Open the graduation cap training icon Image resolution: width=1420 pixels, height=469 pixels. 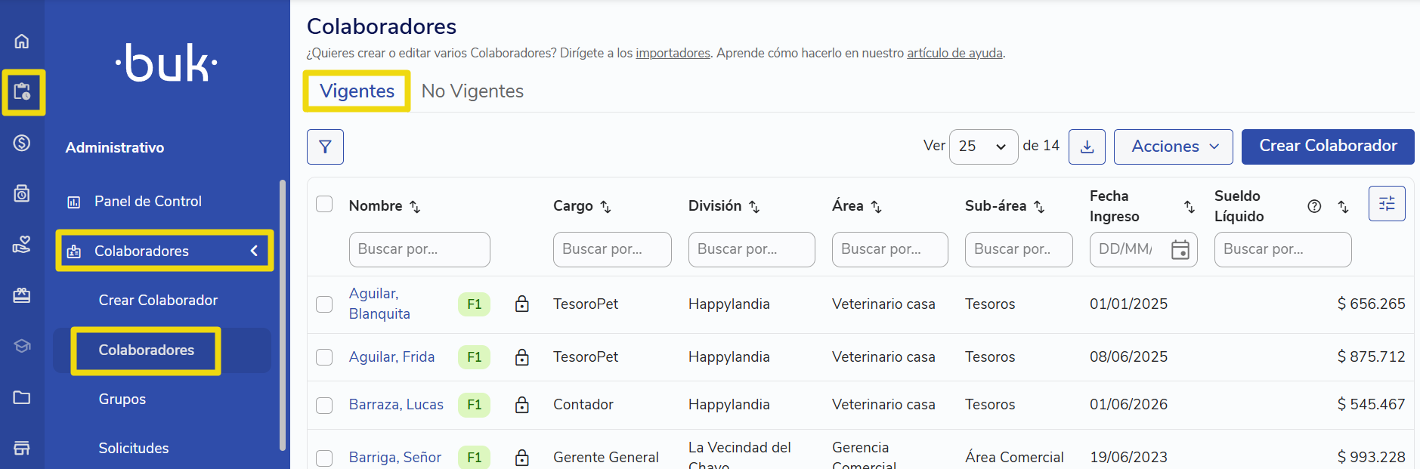click(x=22, y=346)
